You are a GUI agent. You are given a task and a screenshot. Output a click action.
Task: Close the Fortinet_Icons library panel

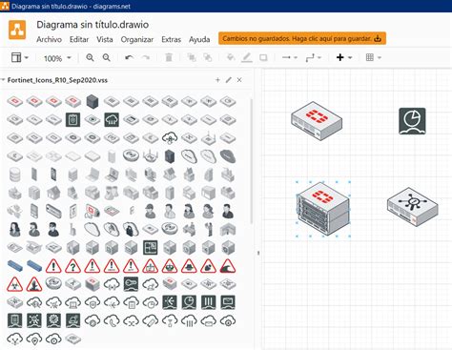coord(239,80)
